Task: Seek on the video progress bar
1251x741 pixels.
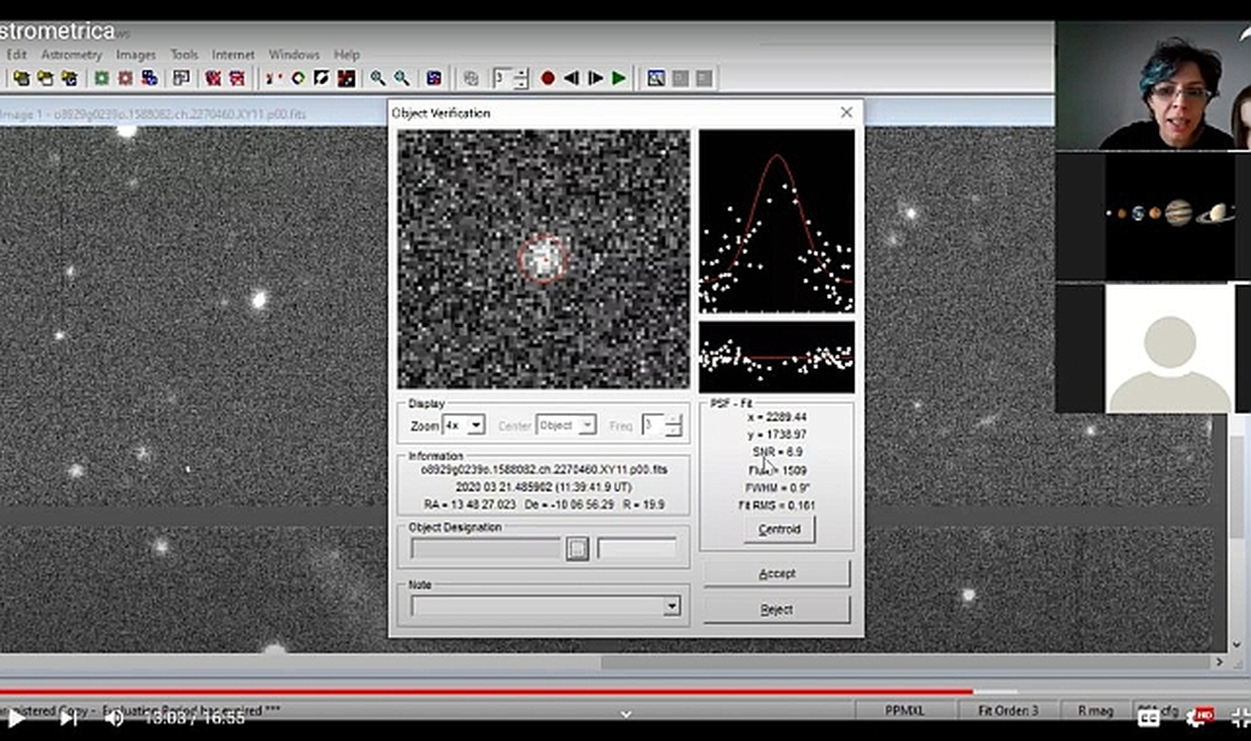Action: (625, 692)
